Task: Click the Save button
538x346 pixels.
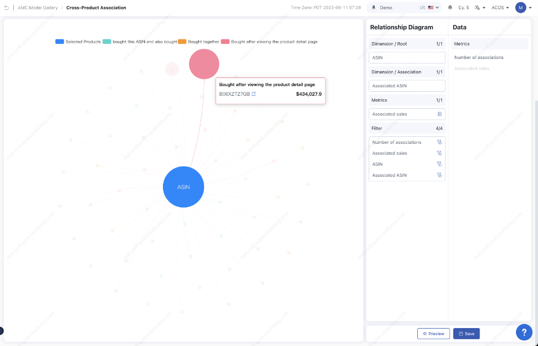Action: (x=466, y=334)
